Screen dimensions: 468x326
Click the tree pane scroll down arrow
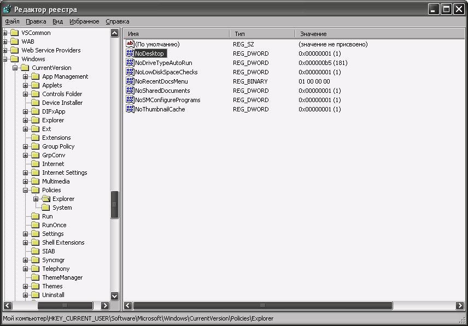click(115, 296)
